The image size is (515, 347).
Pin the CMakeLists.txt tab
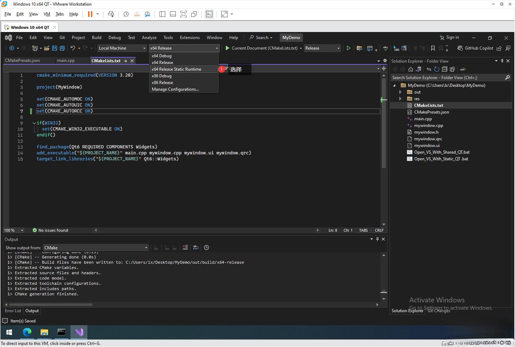tap(125, 61)
